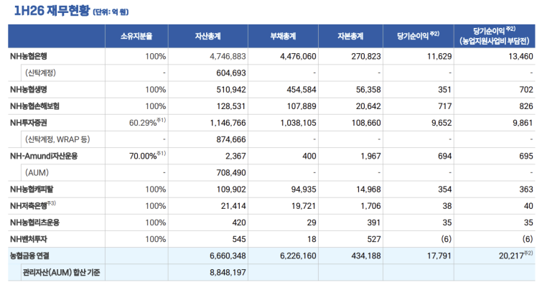Click the 관리자산(AUM) 합산 기준 label

click(x=62, y=272)
